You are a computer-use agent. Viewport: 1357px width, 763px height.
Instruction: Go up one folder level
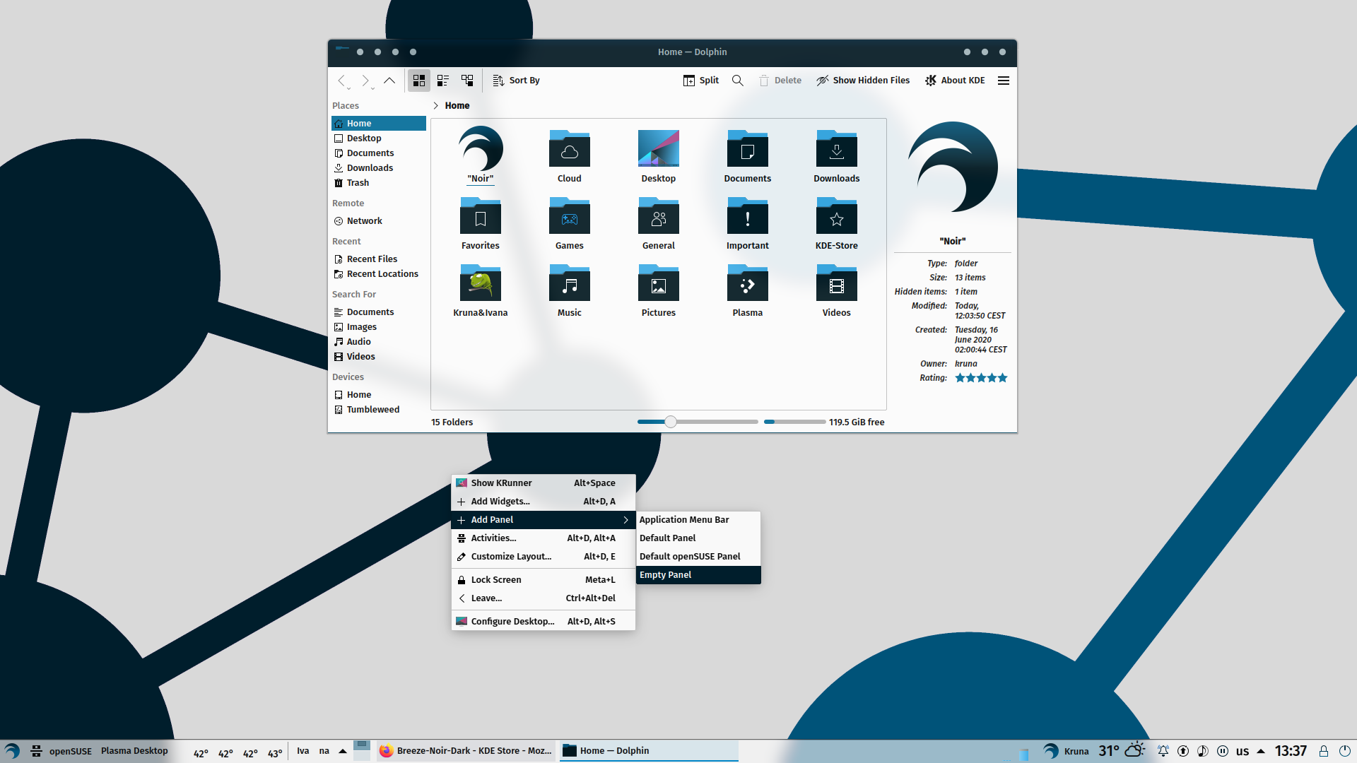[x=389, y=81]
